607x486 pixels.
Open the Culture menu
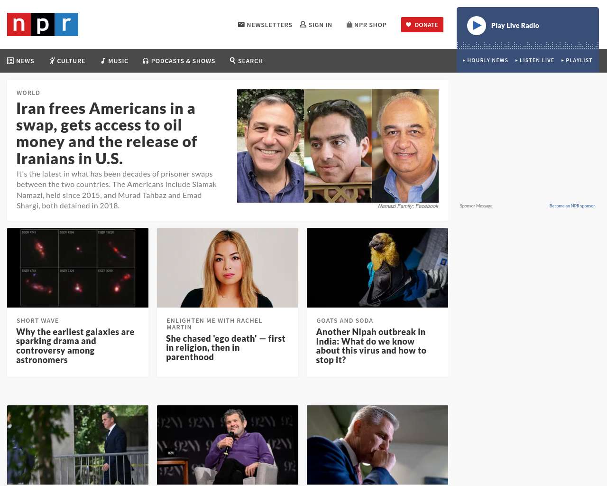[x=67, y=61]
